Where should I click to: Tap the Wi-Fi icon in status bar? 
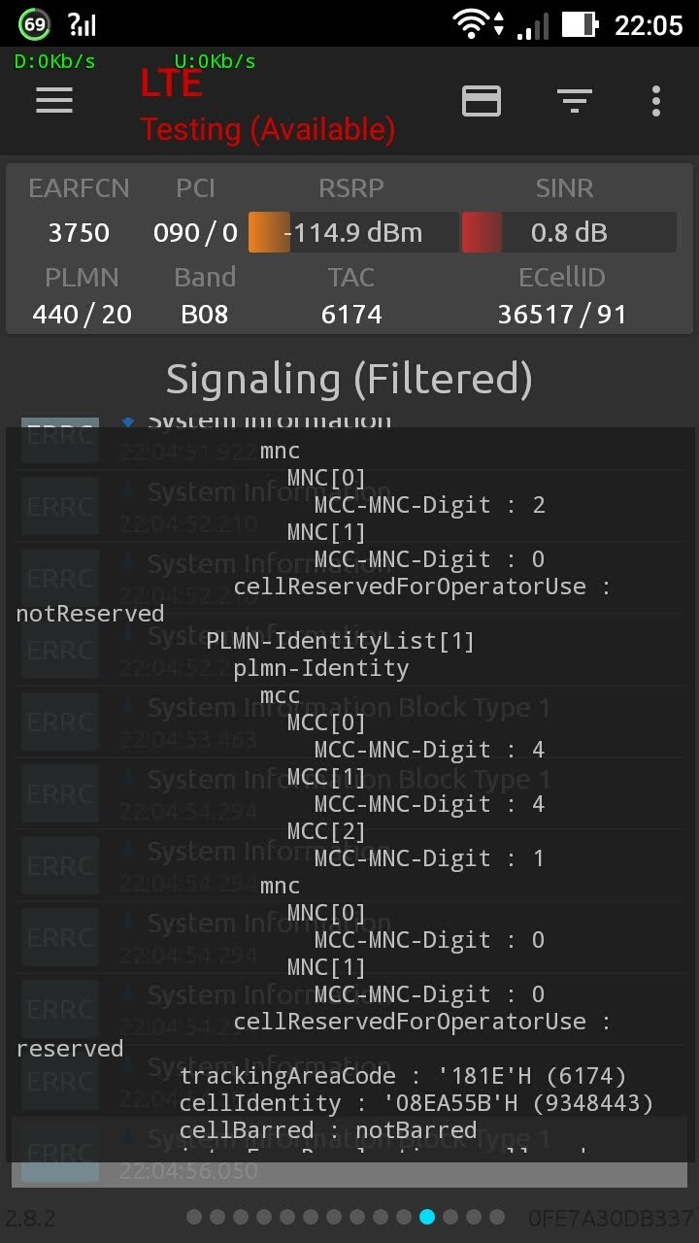pos(471,24)
